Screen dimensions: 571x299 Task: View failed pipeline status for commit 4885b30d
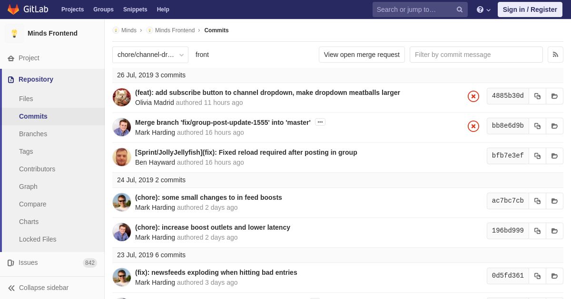473,96
